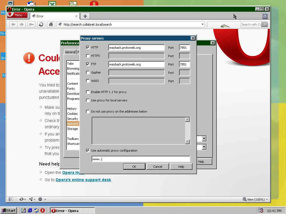
Task: Uncheck the HTTP proxy checkbox
Action: coord(88,47)
